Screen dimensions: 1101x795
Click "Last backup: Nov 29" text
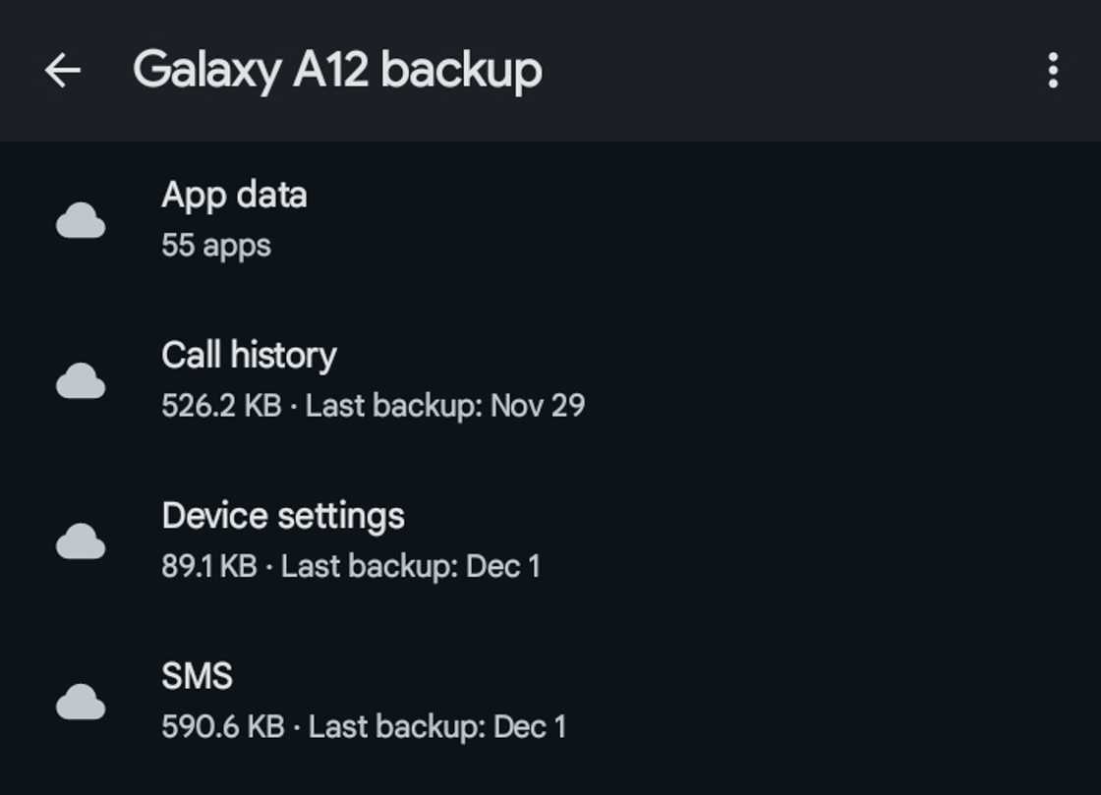[445, 406]
